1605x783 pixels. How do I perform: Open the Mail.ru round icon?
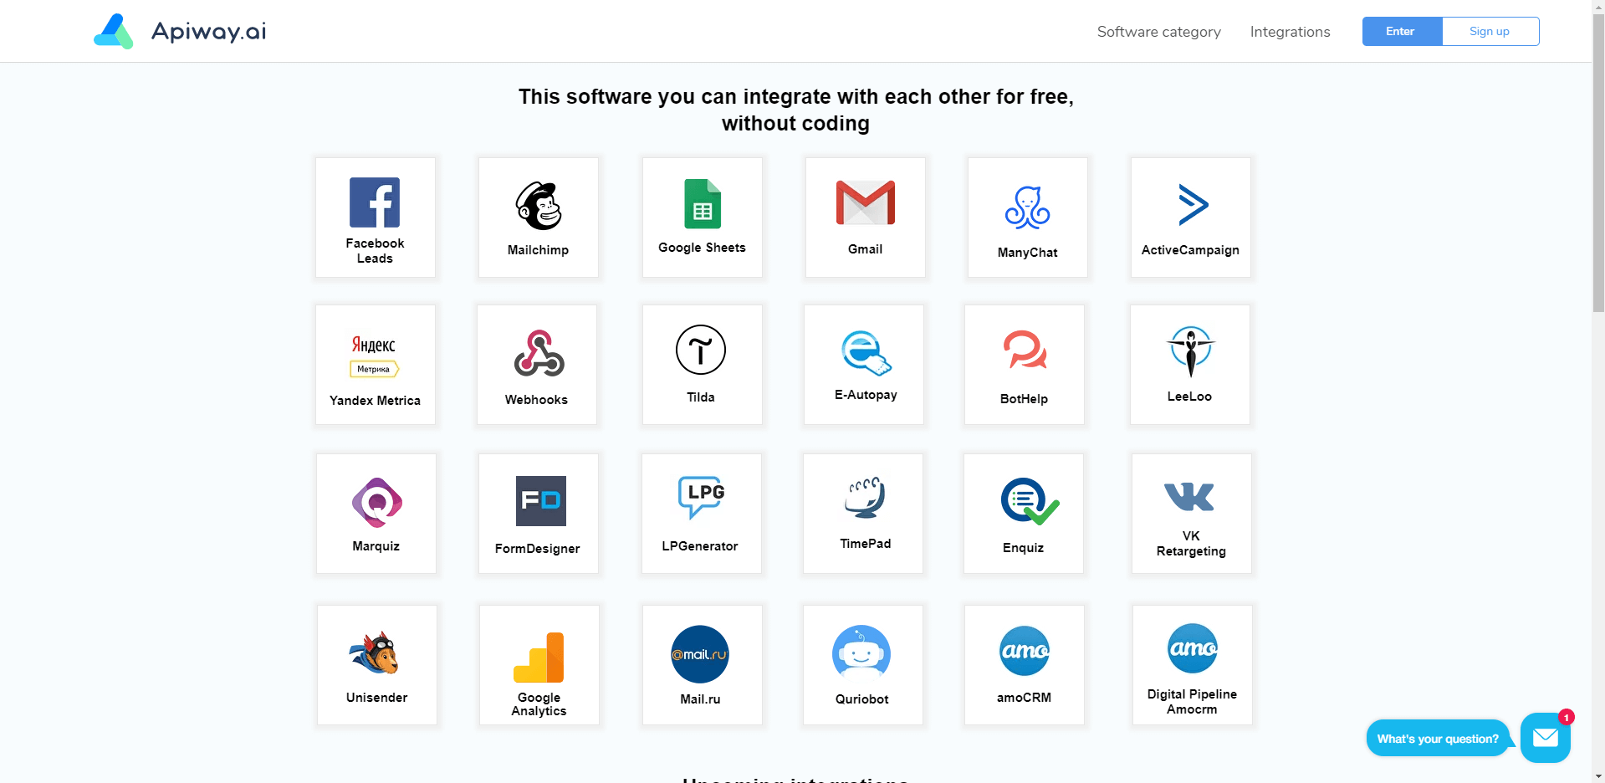pyautogui.click(x=700, y=654)
